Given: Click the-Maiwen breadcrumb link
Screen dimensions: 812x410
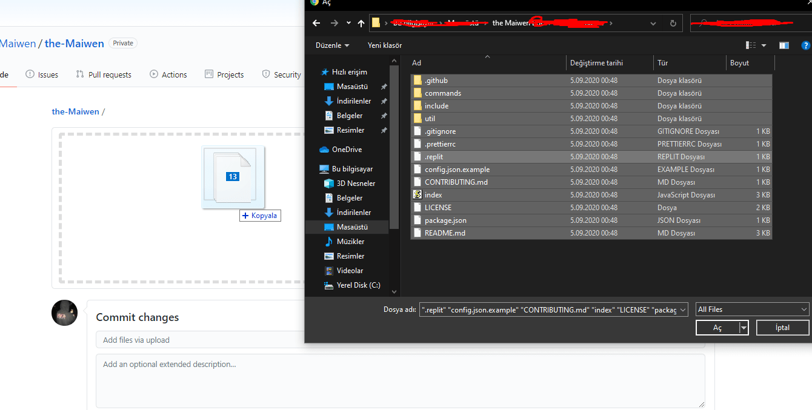Looking at the screenshot, I should (76, 111).
